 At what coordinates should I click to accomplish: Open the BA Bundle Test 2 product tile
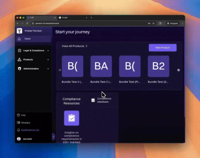pos(101,66)
